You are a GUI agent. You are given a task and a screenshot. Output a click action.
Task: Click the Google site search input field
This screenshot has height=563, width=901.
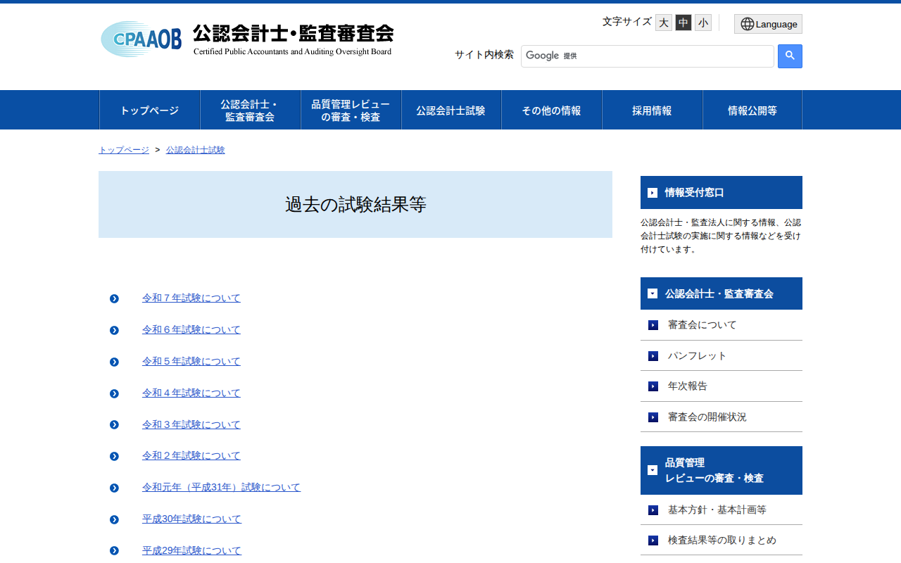pos(648,56)
